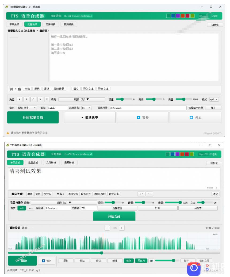
Task: Click the 停止 stop button in the batch panel
Action: [195, 117]
